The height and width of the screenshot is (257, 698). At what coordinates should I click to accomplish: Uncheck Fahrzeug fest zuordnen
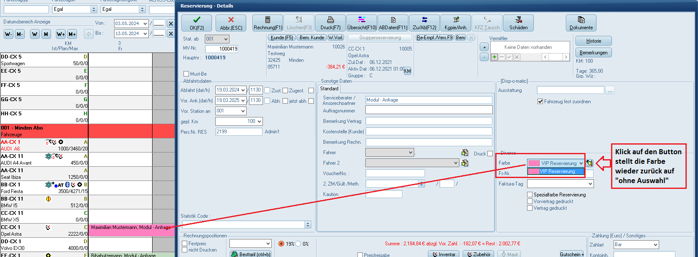click(x=540, y=102)
